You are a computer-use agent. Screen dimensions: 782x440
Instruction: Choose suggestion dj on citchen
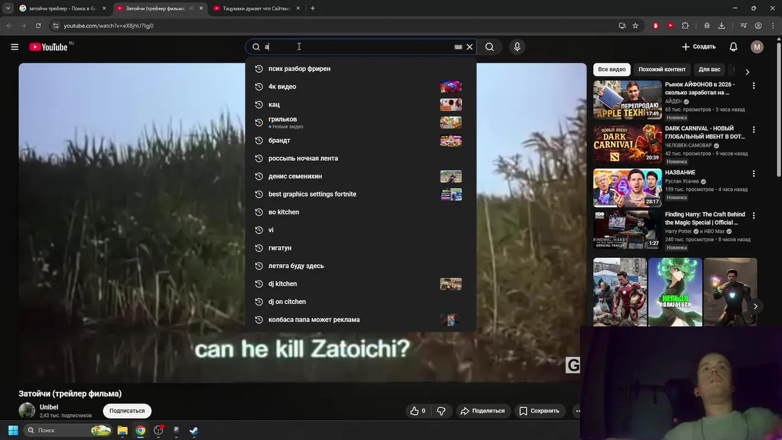360,302
